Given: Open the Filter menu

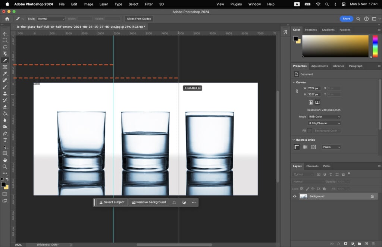Looking at the screenshot, I should [x=148, y=4].
